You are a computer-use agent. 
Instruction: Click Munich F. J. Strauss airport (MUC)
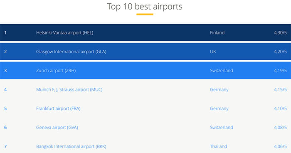click(69, 89)
